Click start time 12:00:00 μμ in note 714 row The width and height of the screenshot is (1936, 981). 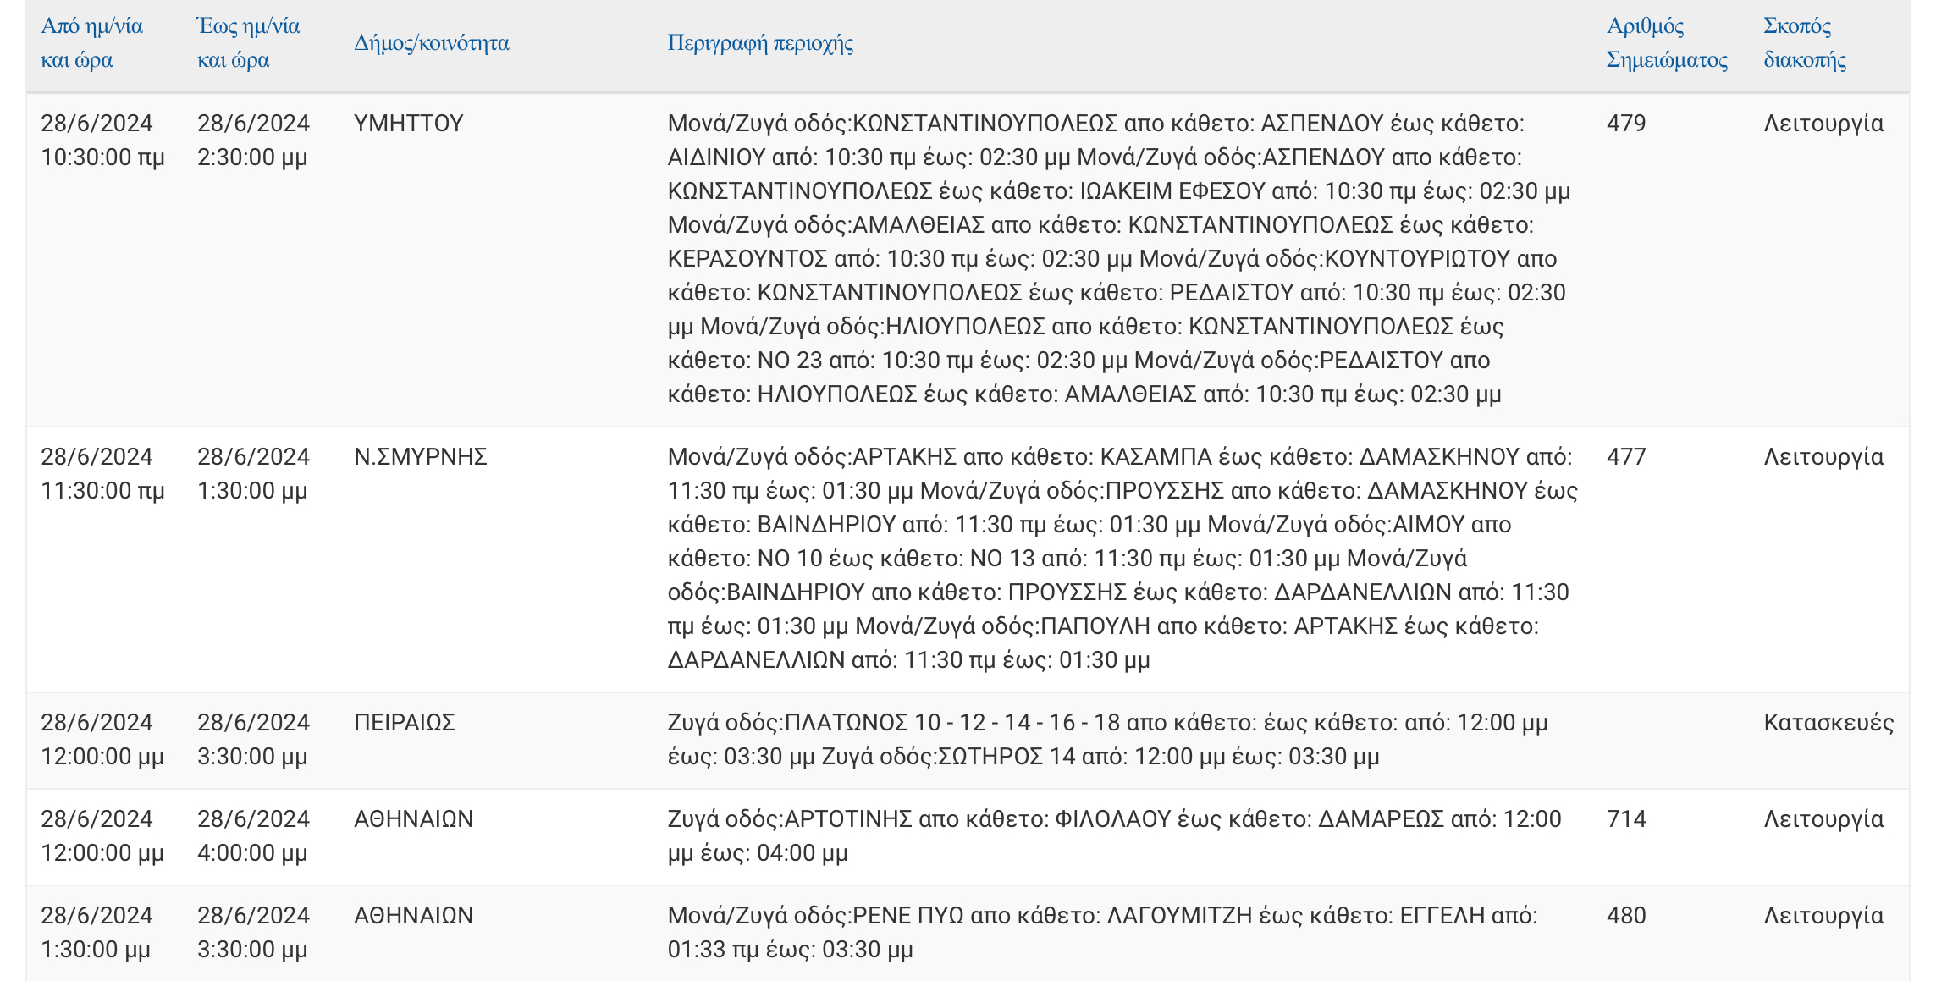coord(102,836)
